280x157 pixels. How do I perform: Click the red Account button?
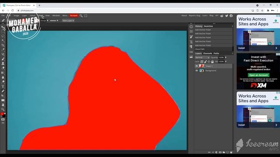click(x=73, y=16)
